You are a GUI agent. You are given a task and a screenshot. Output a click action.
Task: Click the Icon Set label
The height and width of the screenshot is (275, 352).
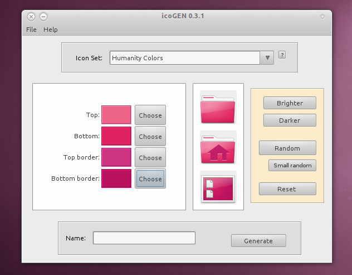pyautogui.click(x=89, y=58)
